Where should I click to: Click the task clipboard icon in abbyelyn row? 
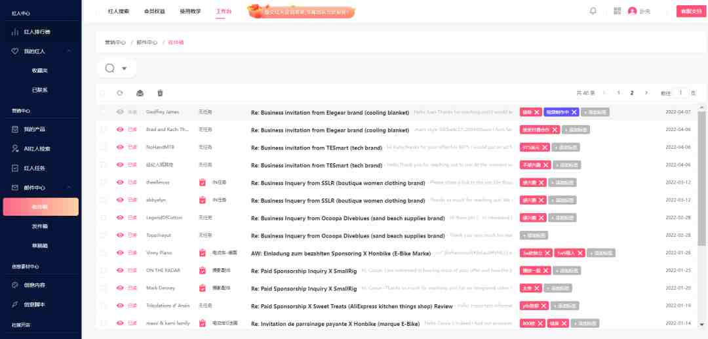[203, 200]
